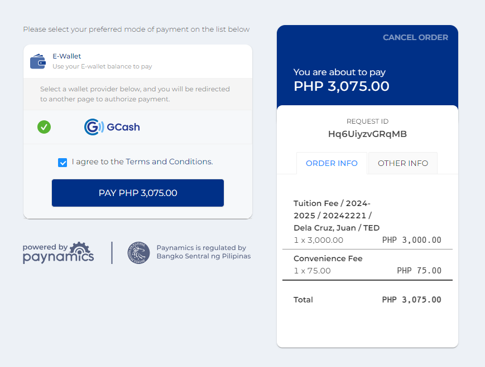Toggle the Terms and Conditions checkbox

click(63, 163)
